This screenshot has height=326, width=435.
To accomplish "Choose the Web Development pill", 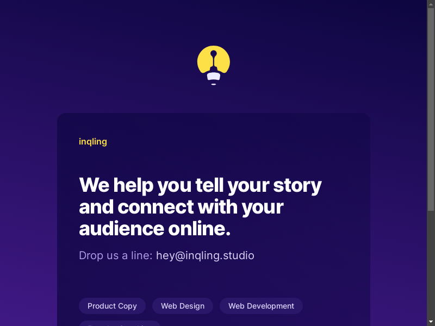I will [x=262, y=306].
